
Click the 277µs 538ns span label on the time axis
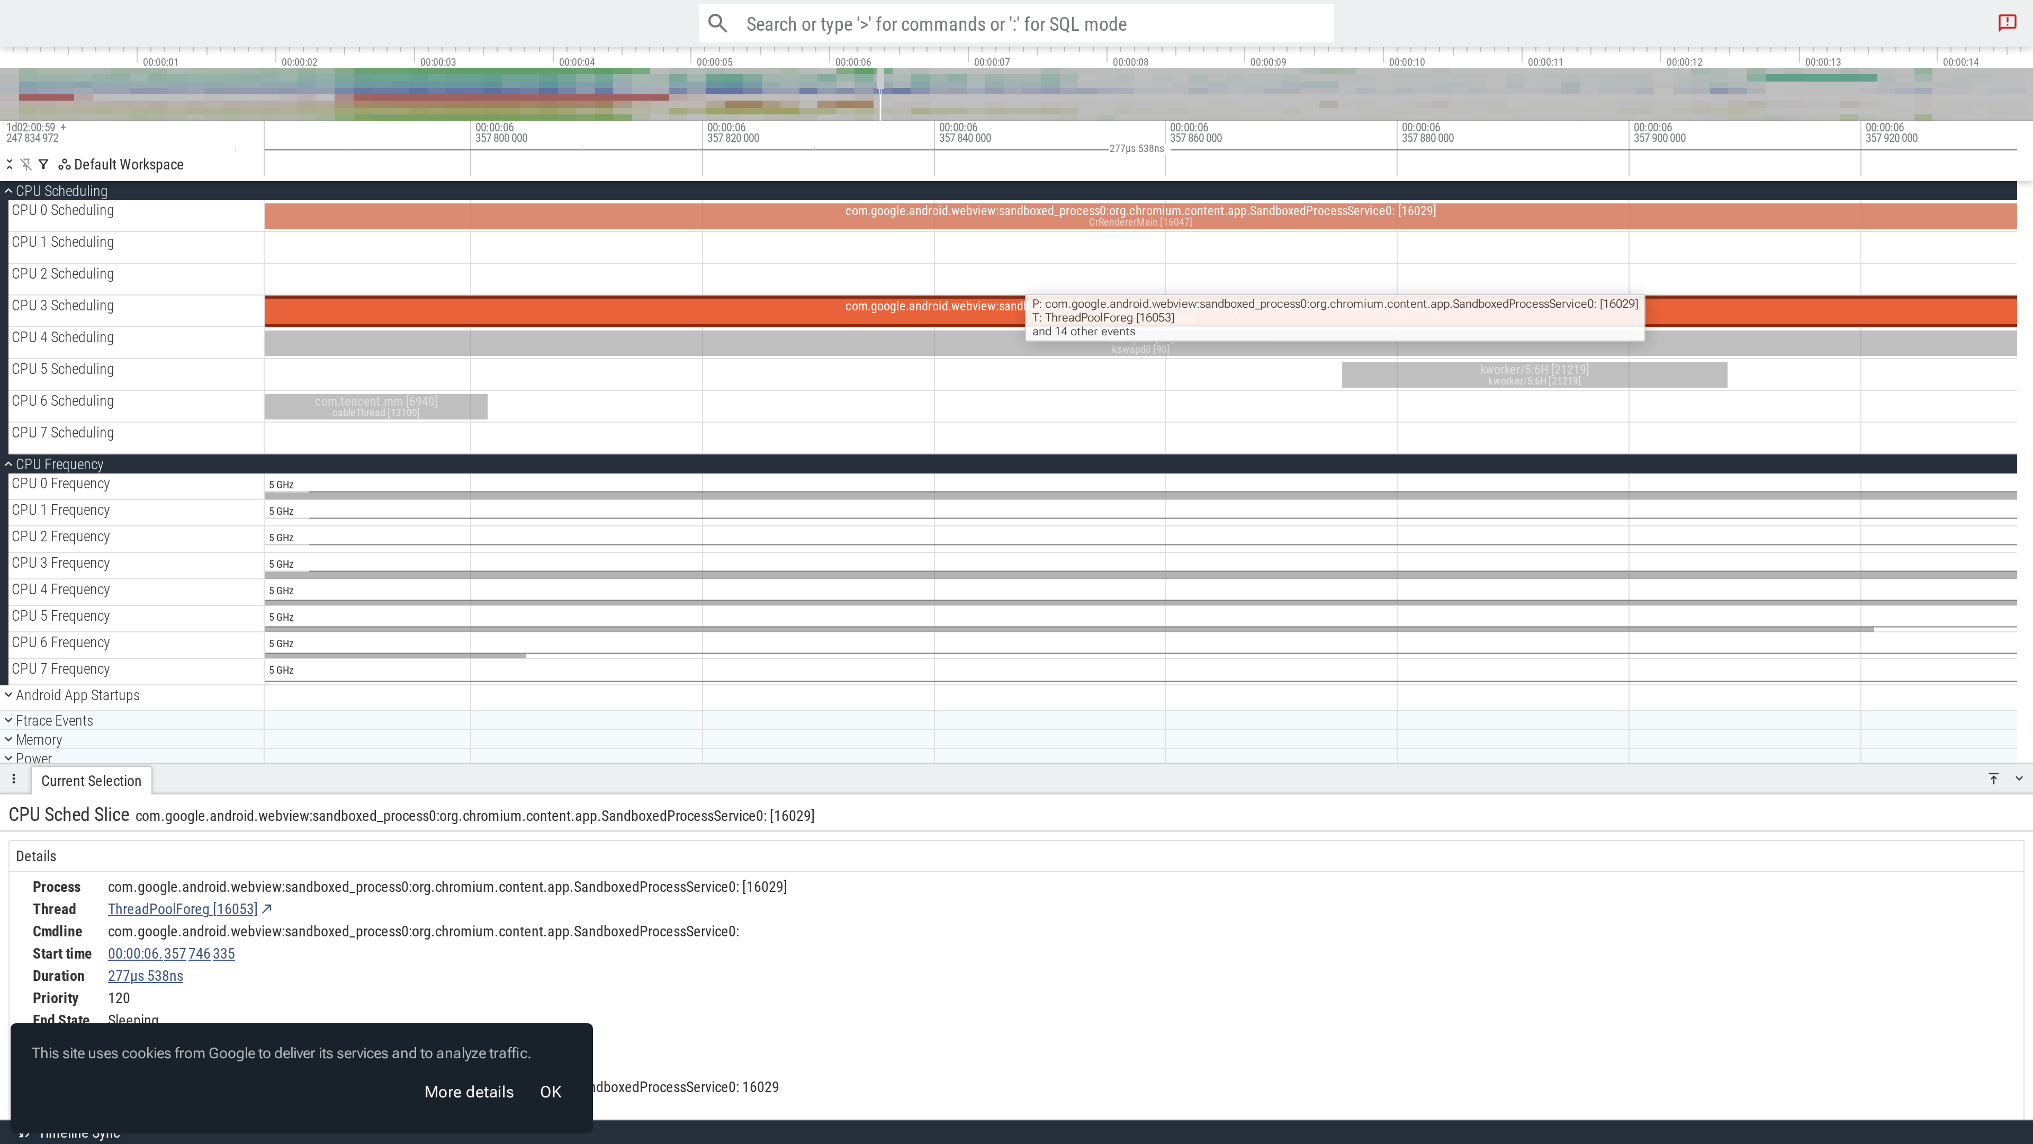[1137, 148]
